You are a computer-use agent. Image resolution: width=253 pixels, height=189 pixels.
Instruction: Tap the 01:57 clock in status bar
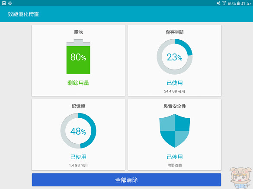246,3
